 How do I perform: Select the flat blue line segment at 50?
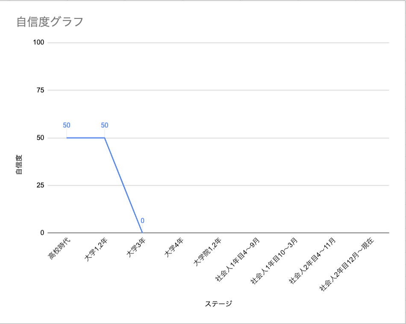[x=85, y=138]
